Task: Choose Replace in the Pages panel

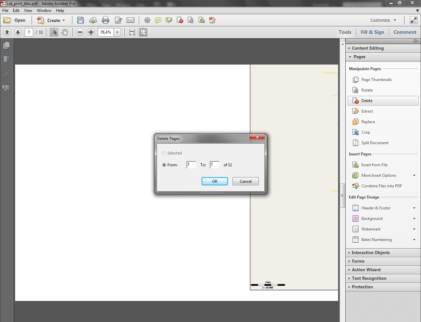Action: (368, 122)
